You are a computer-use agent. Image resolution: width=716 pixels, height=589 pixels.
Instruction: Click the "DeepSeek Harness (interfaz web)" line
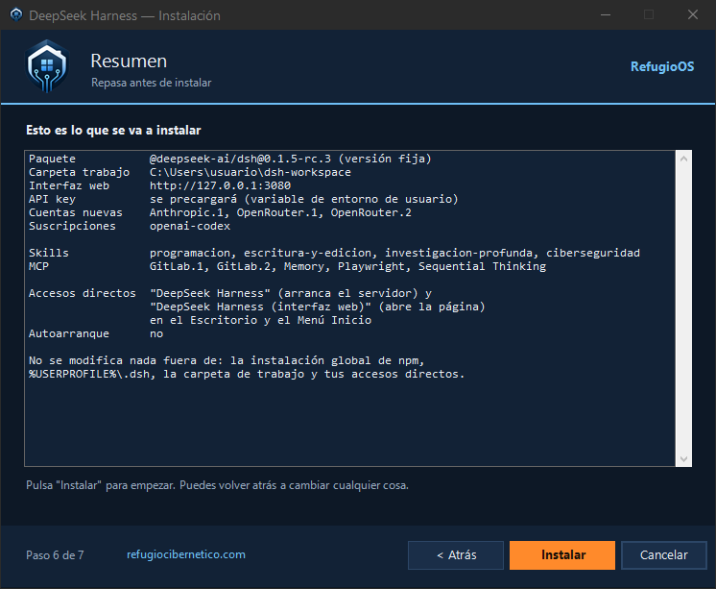(x=318, y=307)
